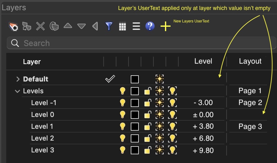Click the Level column header
This screenshot has width=277, height=163.
(x=203, y=61)
